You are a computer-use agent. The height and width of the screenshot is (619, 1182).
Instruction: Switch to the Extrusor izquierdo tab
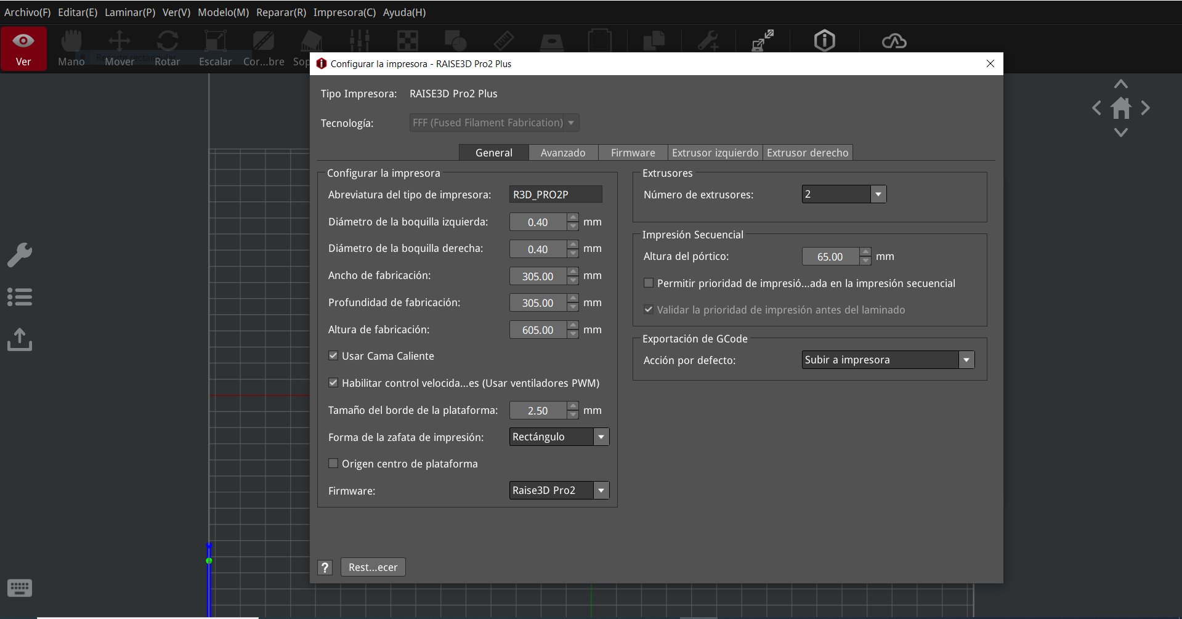715,153
